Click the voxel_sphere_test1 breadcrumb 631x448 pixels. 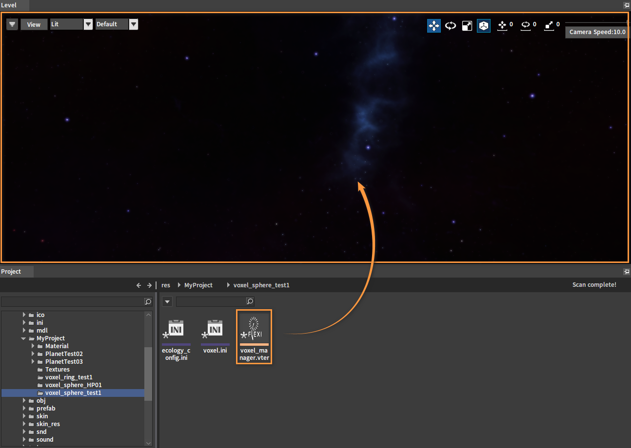click(261, 285)
